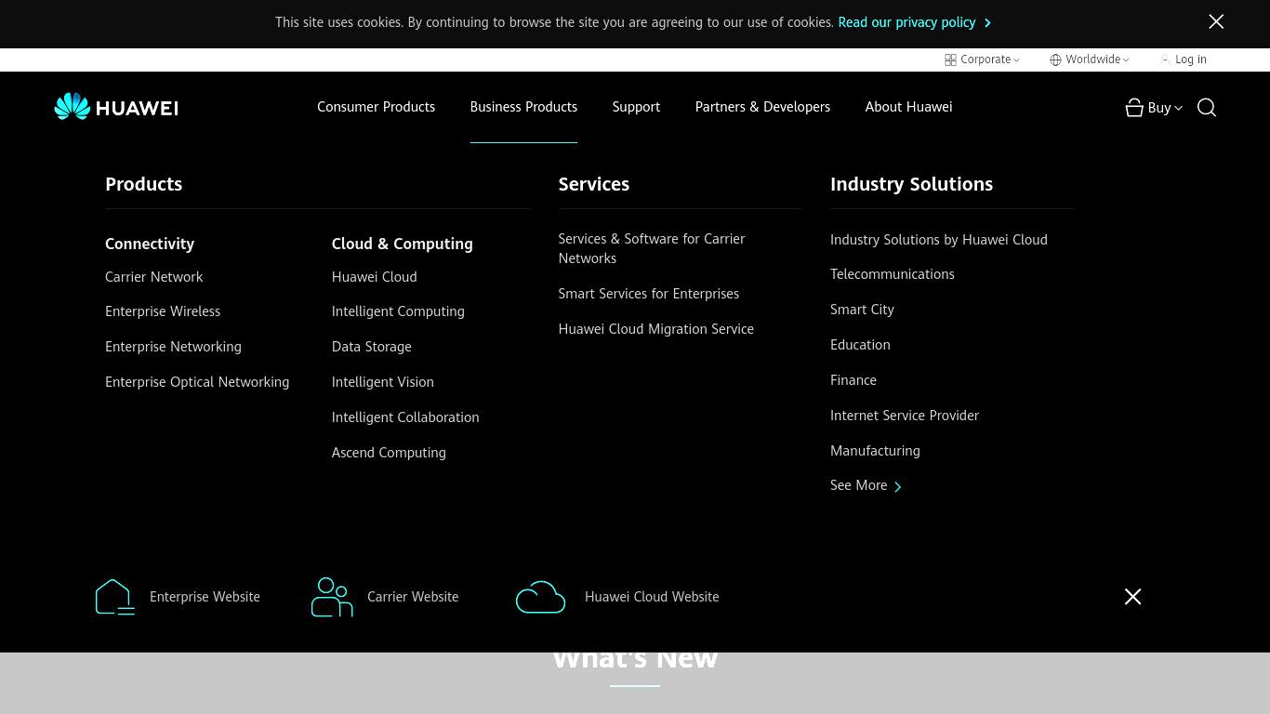The height and width of the screenshot is (714, 1270).
Task: Select Internet Service Provider
Action: (x=905, y=416)
